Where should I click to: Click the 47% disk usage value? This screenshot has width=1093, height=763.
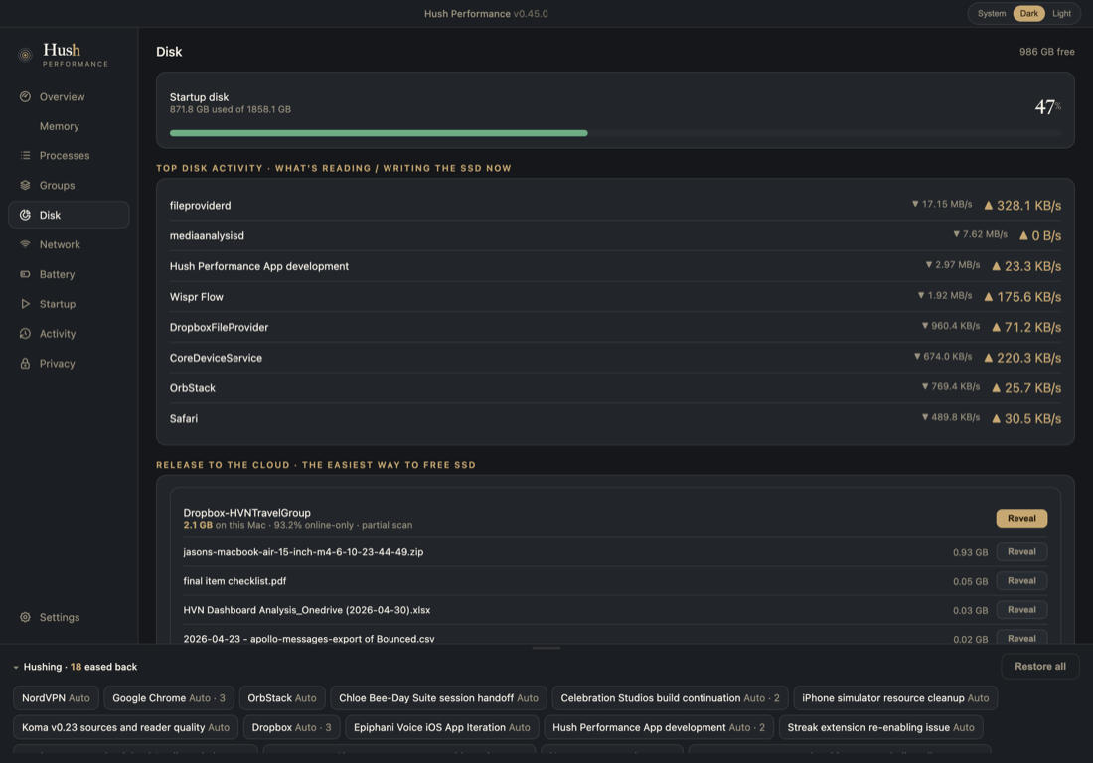[x=1047, y=106]
